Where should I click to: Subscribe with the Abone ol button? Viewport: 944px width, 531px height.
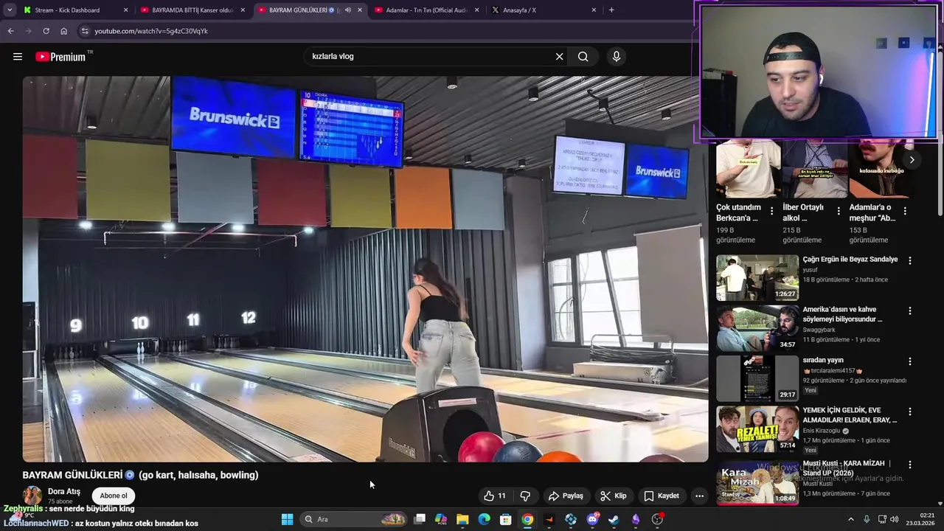114,496
